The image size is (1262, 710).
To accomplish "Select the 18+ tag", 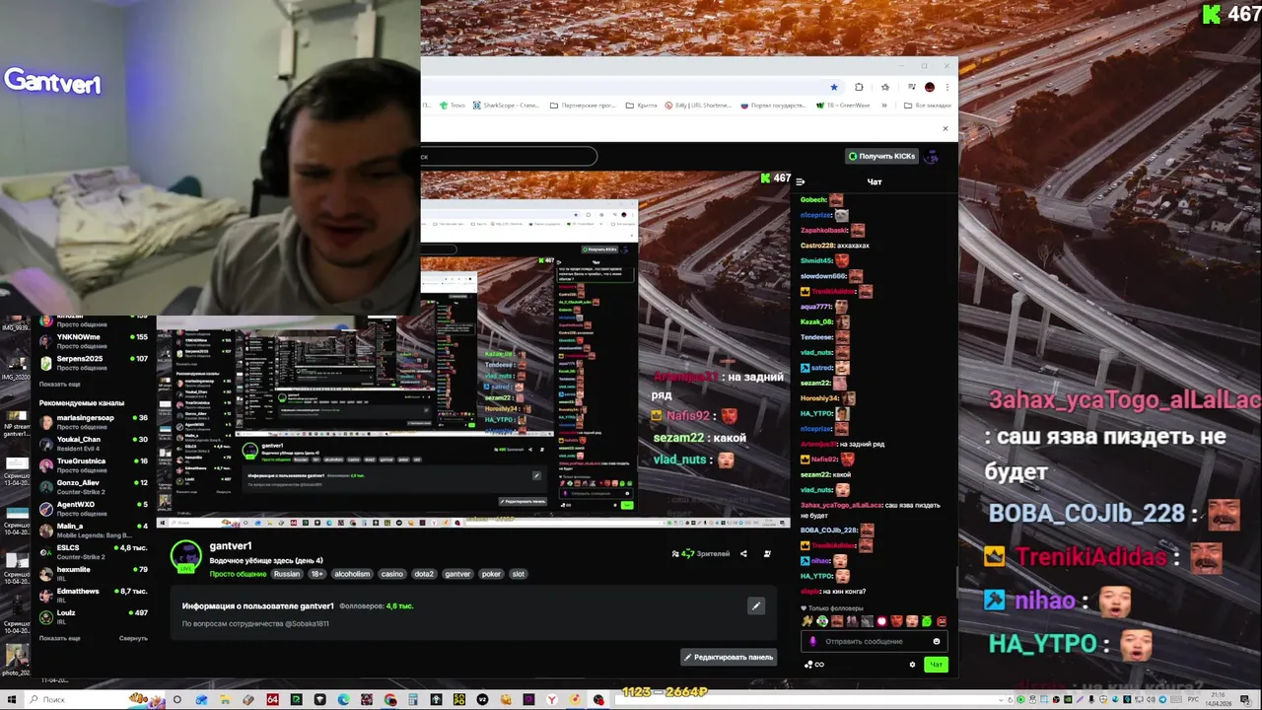I will coord(316,574).
